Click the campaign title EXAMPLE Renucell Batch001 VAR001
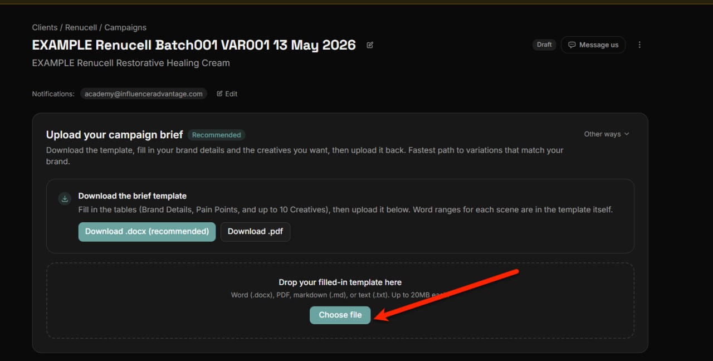713x361 pixels. tap(194, 45)
